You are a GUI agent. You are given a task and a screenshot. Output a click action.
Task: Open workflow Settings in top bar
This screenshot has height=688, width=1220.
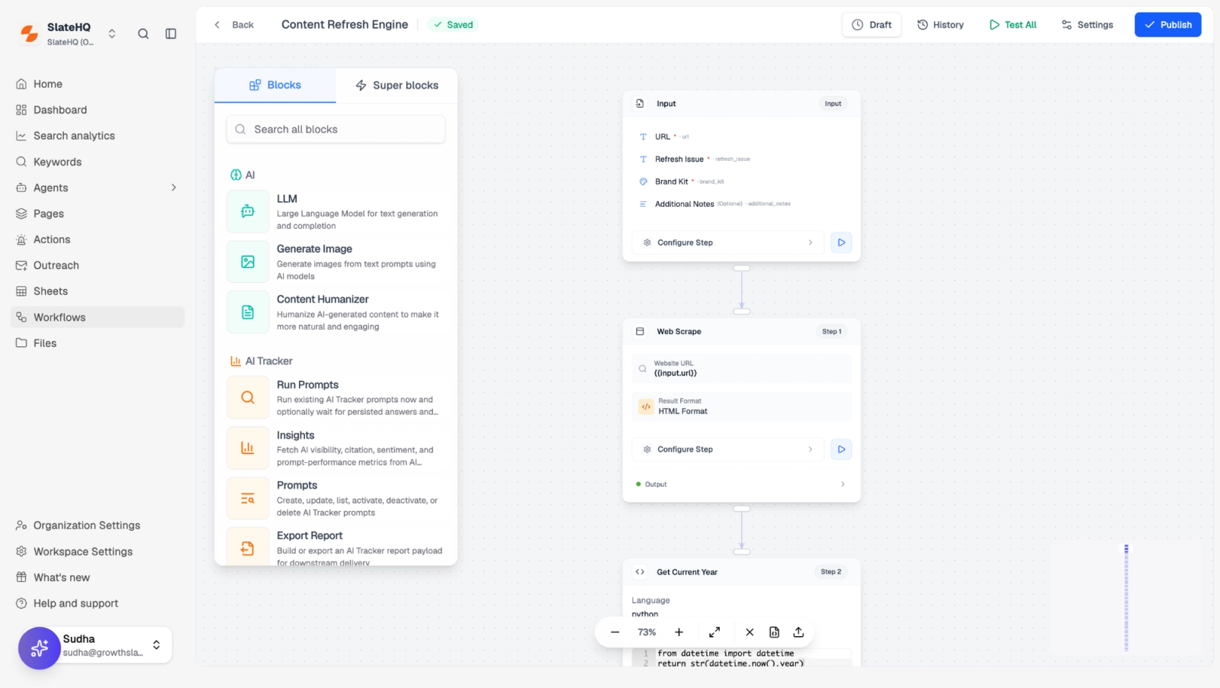[1087, 24]
